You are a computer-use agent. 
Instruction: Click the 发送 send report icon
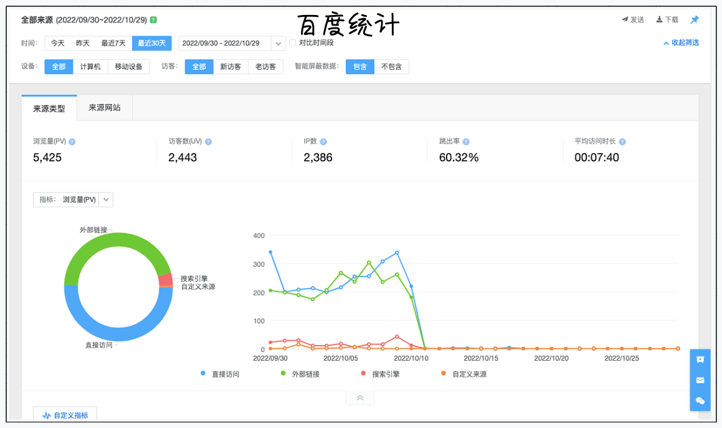tap(628, 19)
